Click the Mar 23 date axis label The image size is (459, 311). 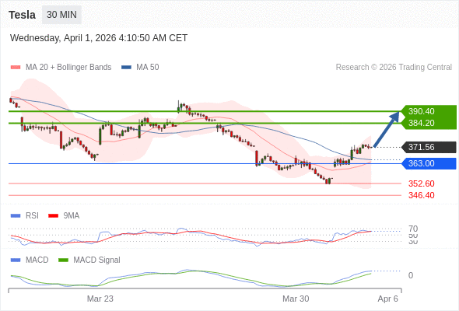pos(100,299)
